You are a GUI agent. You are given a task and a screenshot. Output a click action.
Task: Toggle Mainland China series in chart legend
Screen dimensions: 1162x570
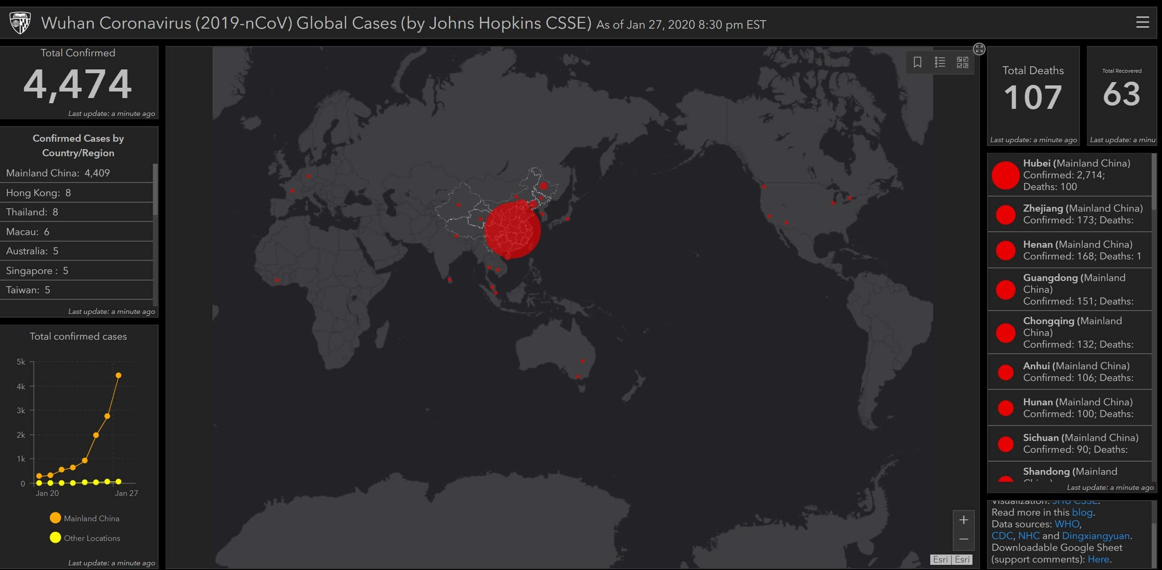coord(84,518)
